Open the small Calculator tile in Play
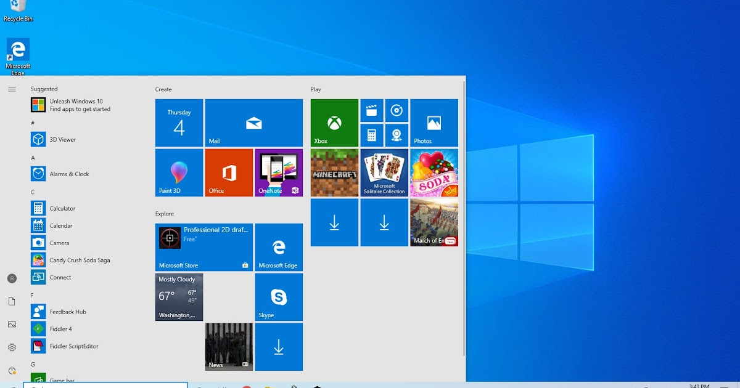The height and width of the screenshot is (388, 740). point(372,135)
